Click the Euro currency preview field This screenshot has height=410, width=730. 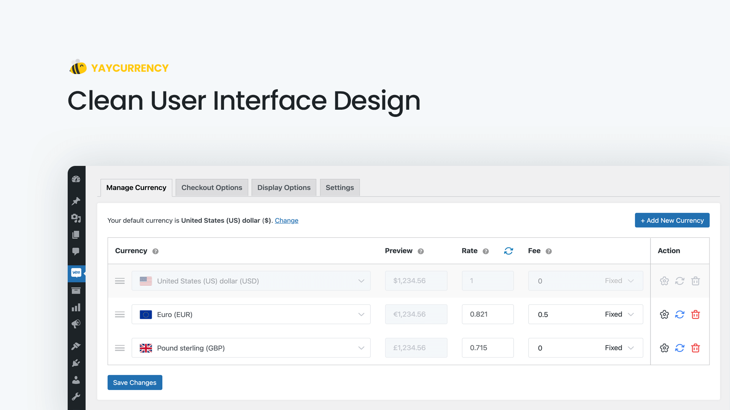click(x=416, y=314)
